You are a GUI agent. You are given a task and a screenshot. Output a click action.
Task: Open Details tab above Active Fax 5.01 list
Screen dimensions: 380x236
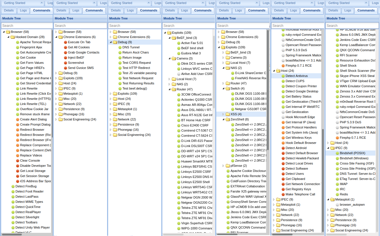tap(170, 10)
